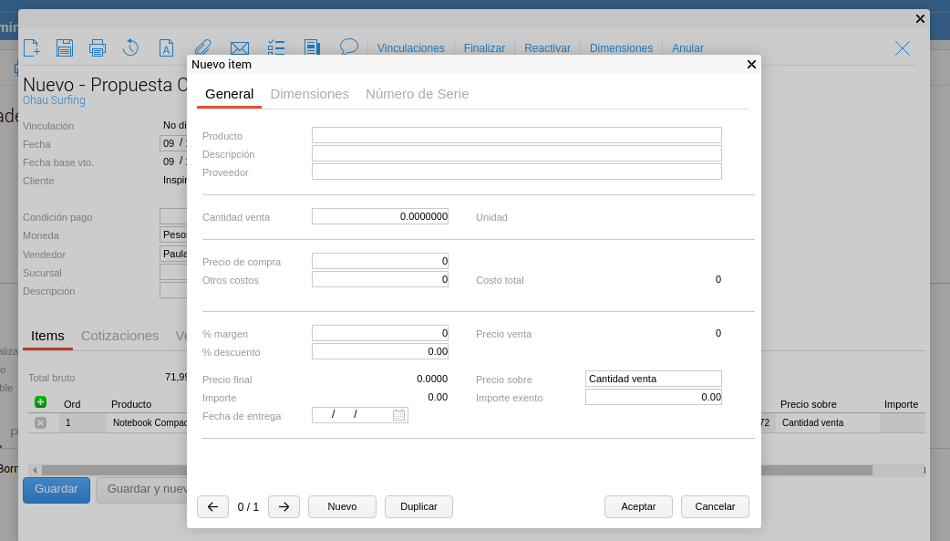The image size is (950, 541).
Task: Click the new document icon in toolbar
Action: (x=31, y=48)
